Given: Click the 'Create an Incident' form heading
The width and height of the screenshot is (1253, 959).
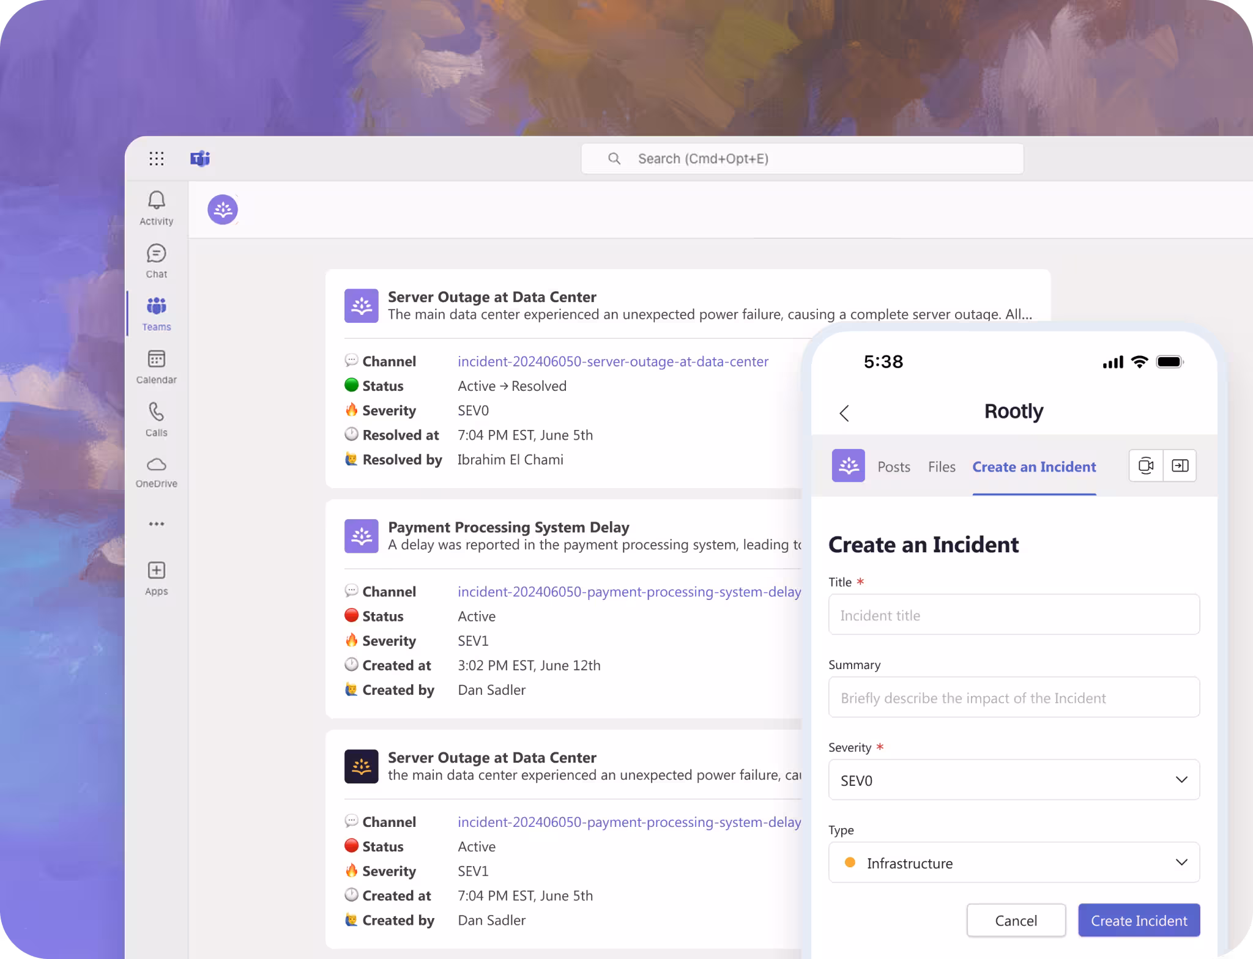Looking at the screenshot, I should tap(923, 544).
